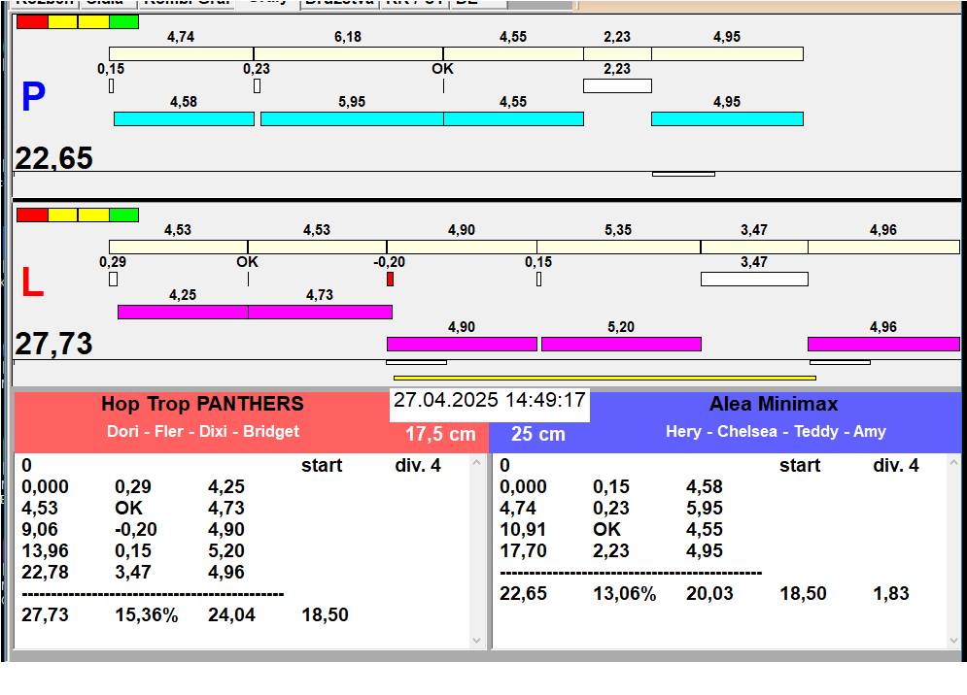This screenshot has height=695, width=967.
Task: Click the long yellow bar below lane L
Action: pyautogui.click(x=604, y=378)
